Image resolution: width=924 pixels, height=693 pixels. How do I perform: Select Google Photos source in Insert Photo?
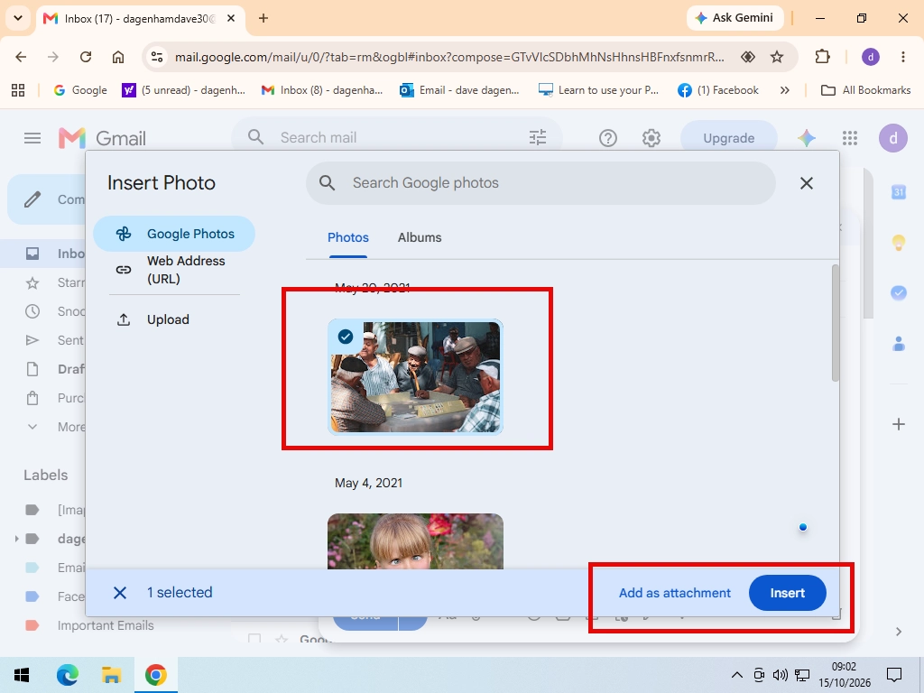[174, 234]
